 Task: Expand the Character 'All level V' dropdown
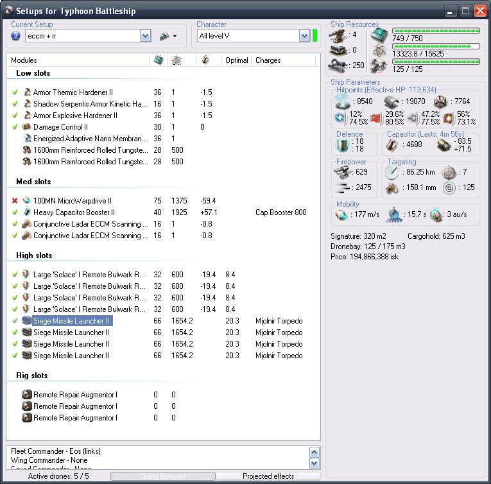coord(304,36)
